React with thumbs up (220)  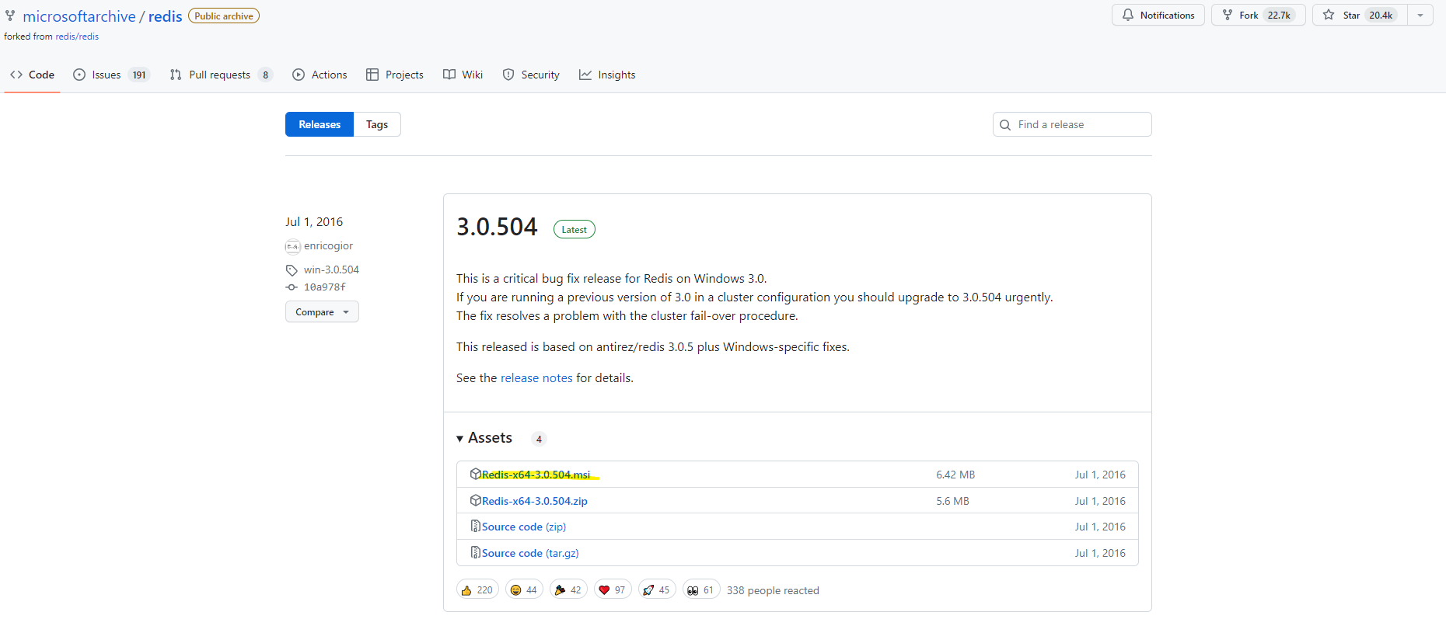click(x=477, y=589)
